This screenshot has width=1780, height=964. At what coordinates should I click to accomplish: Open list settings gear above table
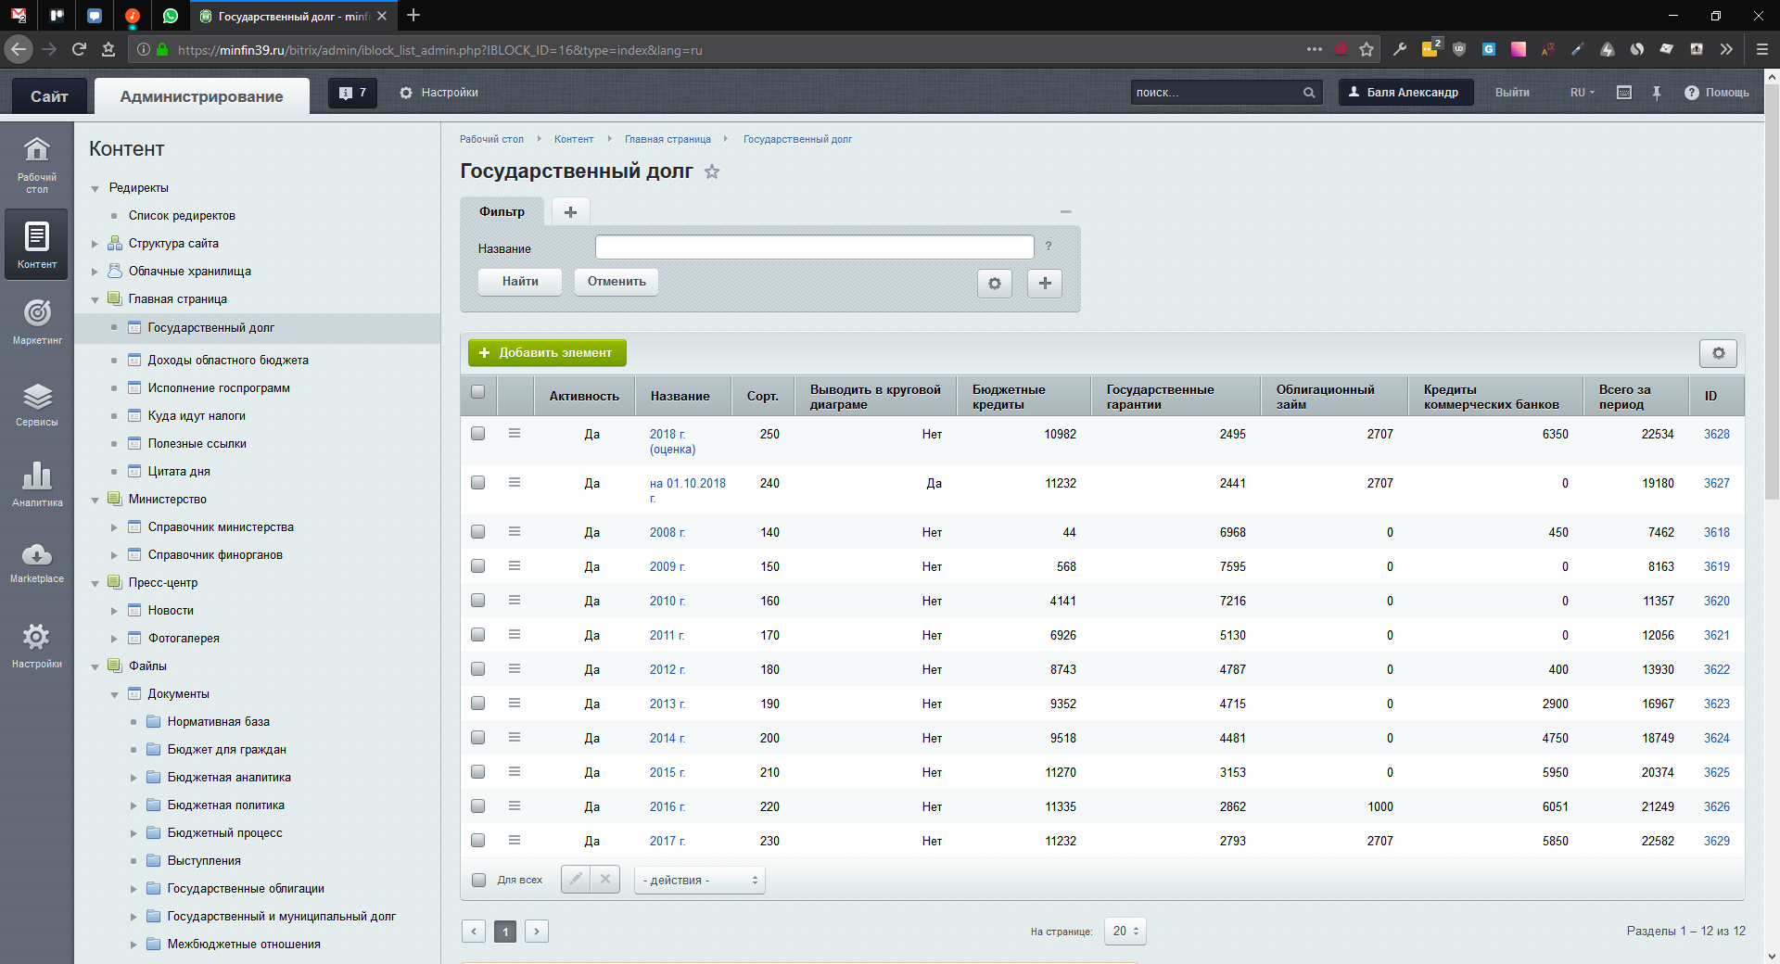point(1718,353)
